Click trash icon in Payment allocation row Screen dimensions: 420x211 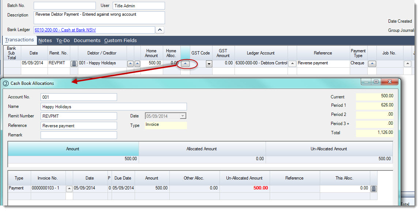374,189
